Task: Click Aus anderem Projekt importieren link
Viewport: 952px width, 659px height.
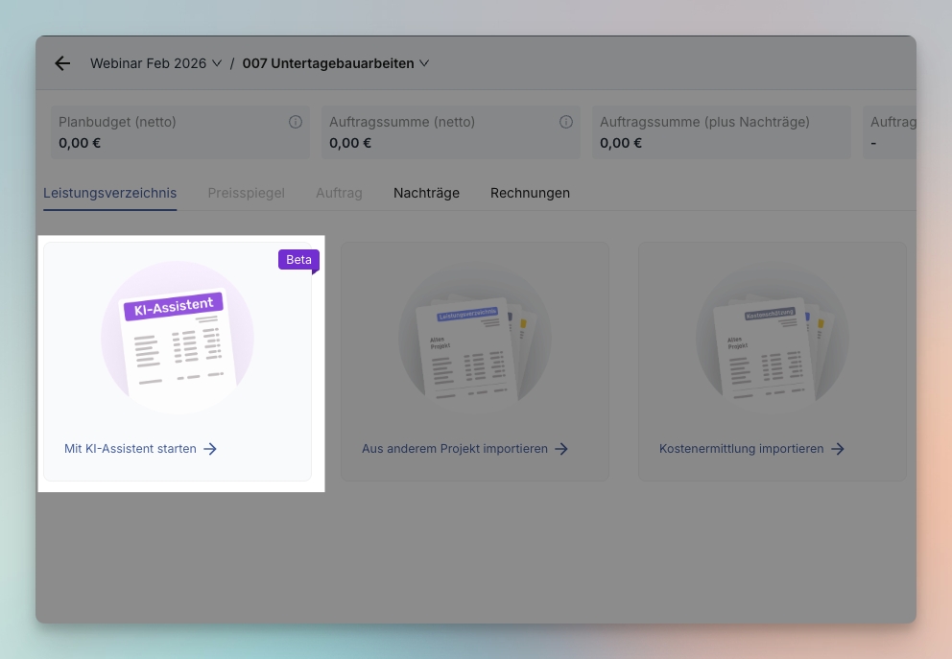Action: 455,448
